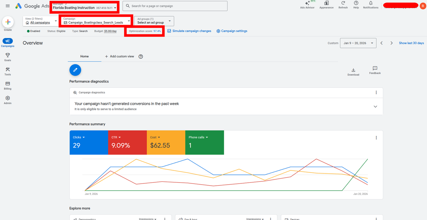
Task: Open the Feedback dialog
Action: (375, 70)
